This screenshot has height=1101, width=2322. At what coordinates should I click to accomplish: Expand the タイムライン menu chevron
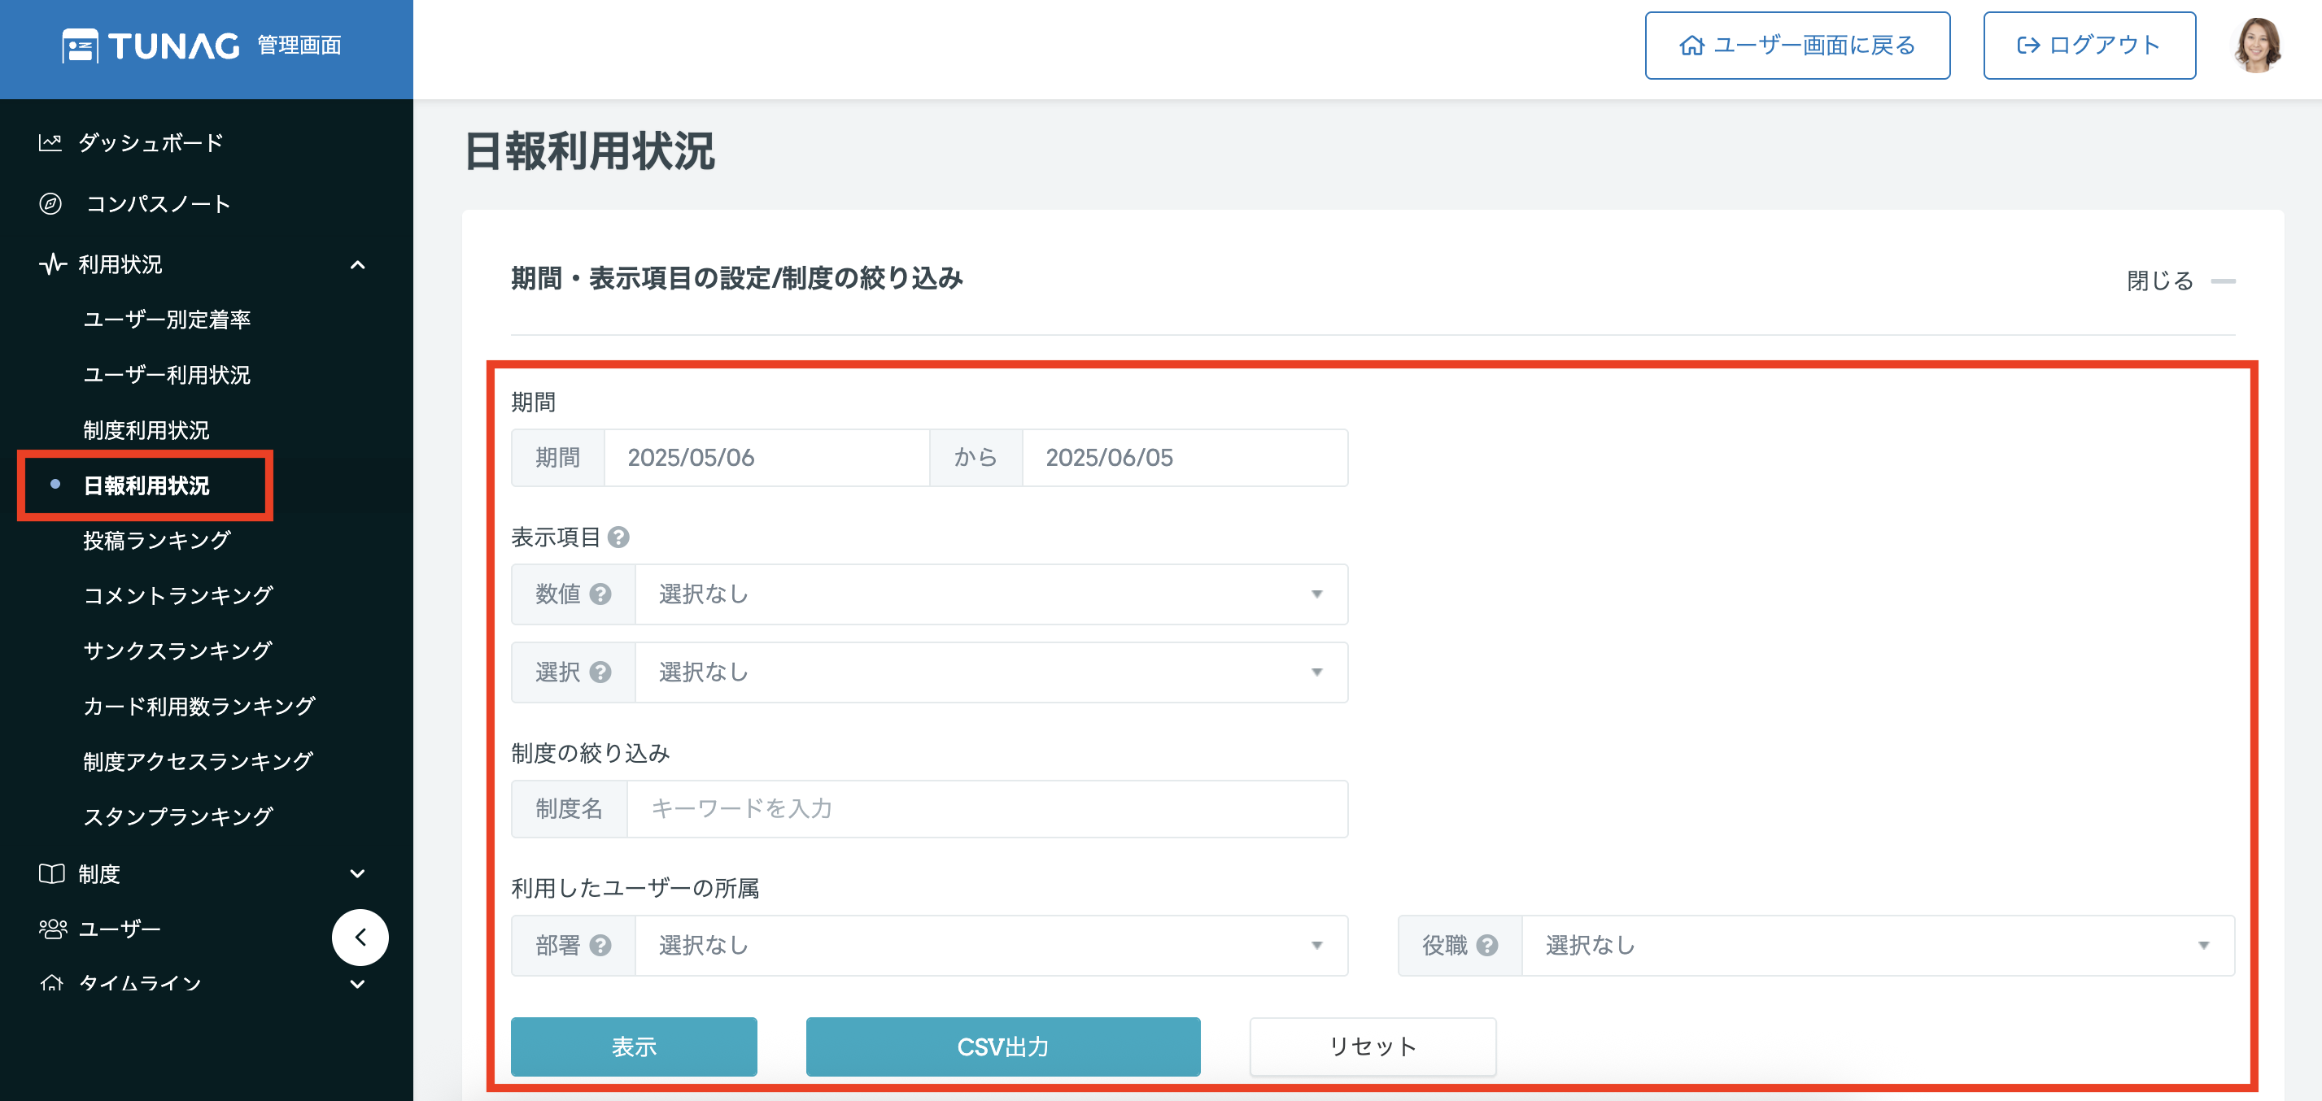point(358,984)
